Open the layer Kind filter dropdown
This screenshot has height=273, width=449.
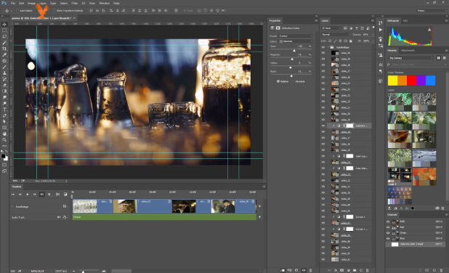point(331,28)
